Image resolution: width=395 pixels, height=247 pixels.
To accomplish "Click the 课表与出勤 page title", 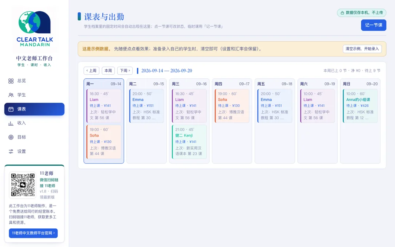I will click(104, 16).
